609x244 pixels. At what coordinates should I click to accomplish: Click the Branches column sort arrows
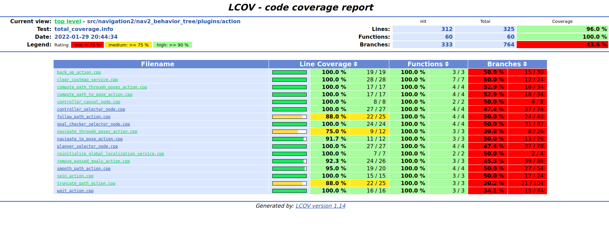click(x=525, y=64)
